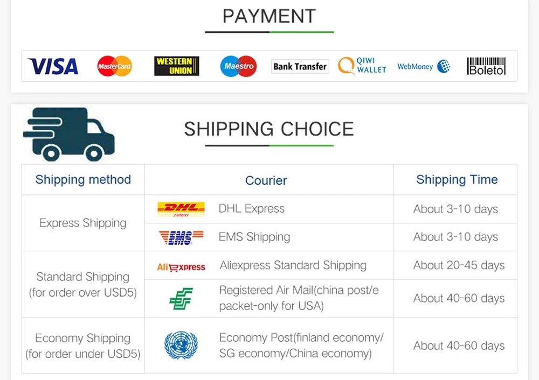Click the DHL Express logo
Screen dimensions: 539x380
[x=181, y=209]
